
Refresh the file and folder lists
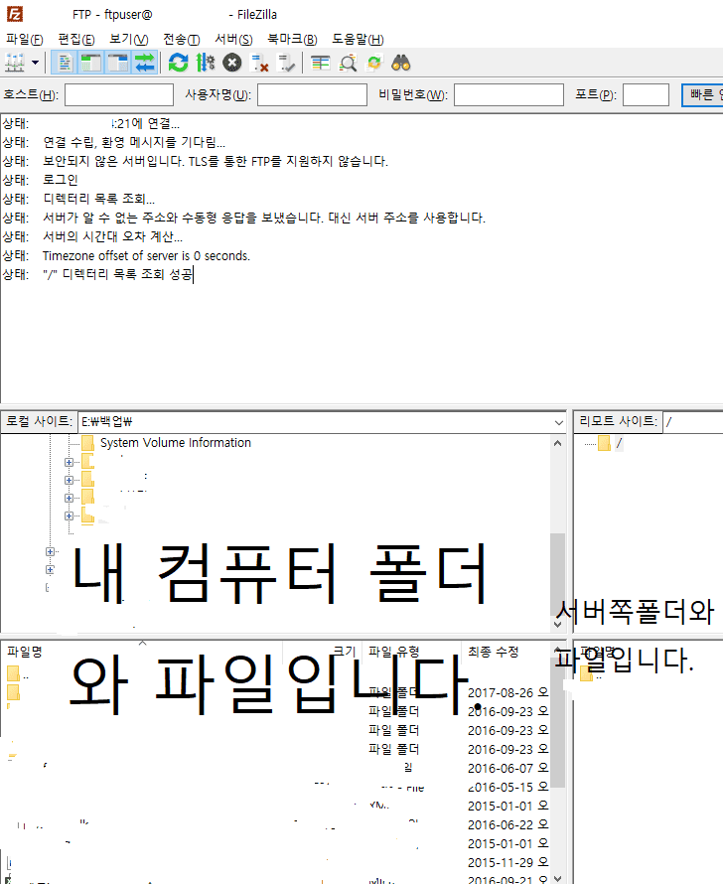pyautogui.click(x=178, y=63)
